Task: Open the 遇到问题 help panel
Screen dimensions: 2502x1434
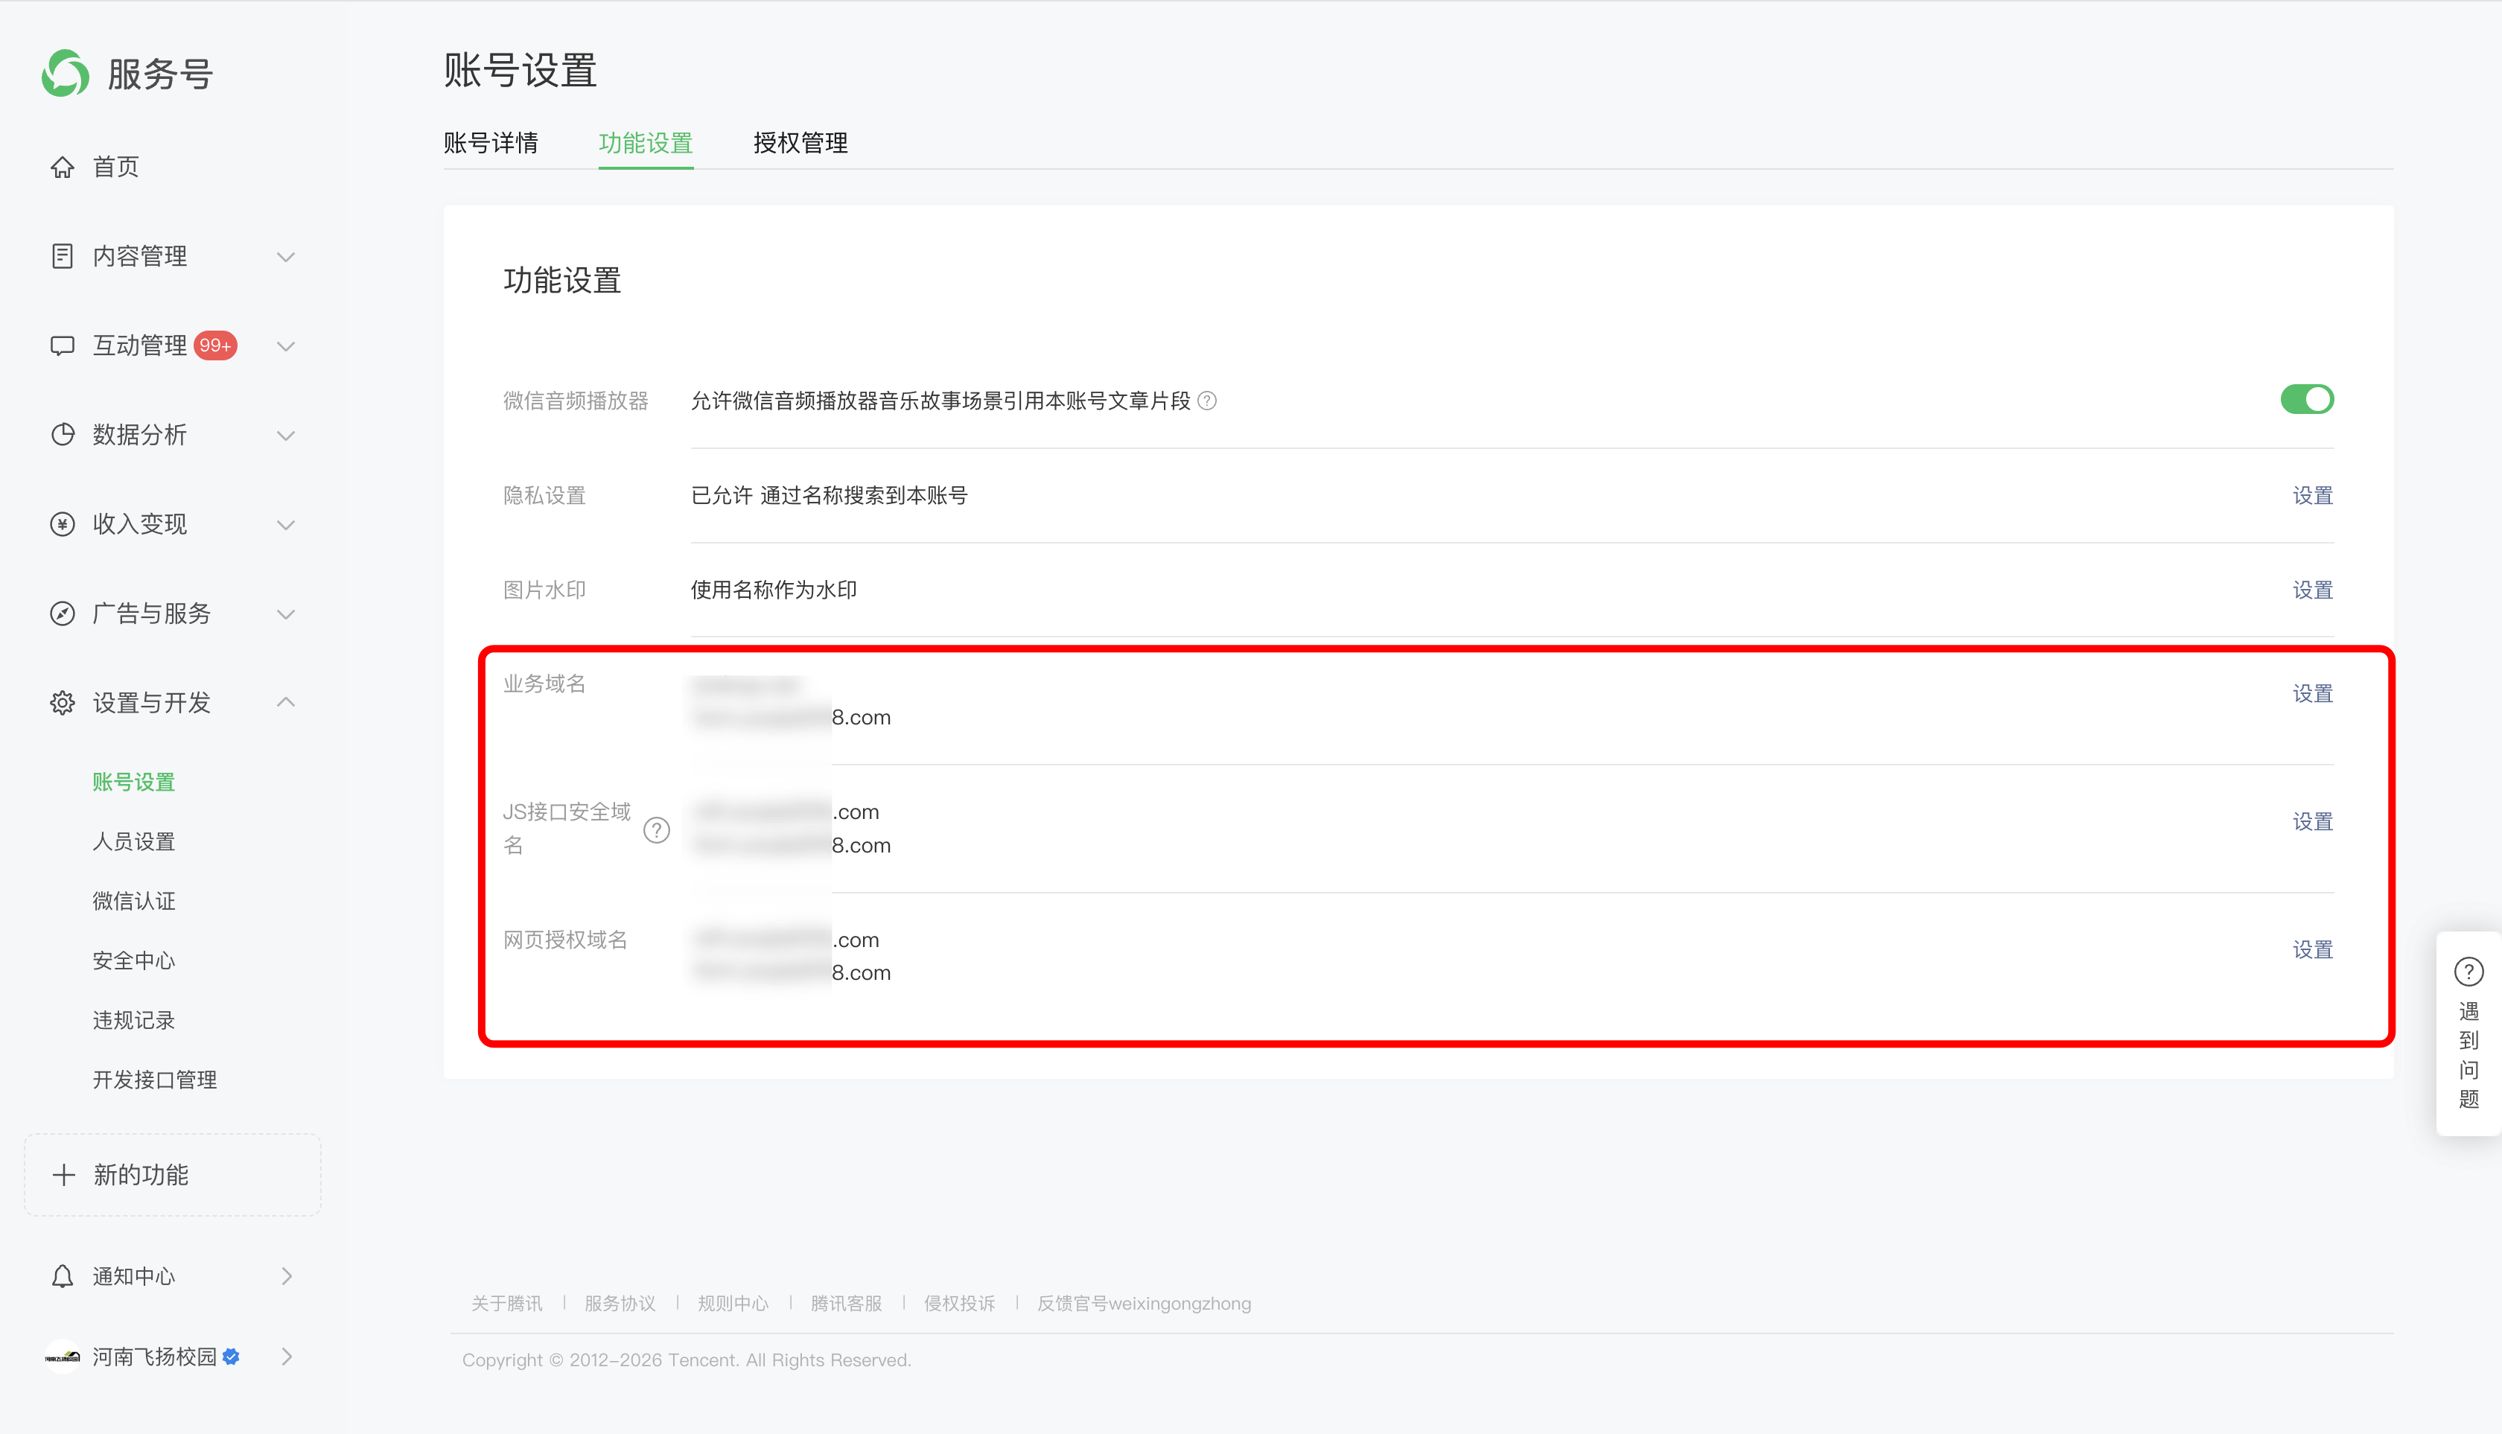Action: pyautogui.click(x=2468, y=1034)
